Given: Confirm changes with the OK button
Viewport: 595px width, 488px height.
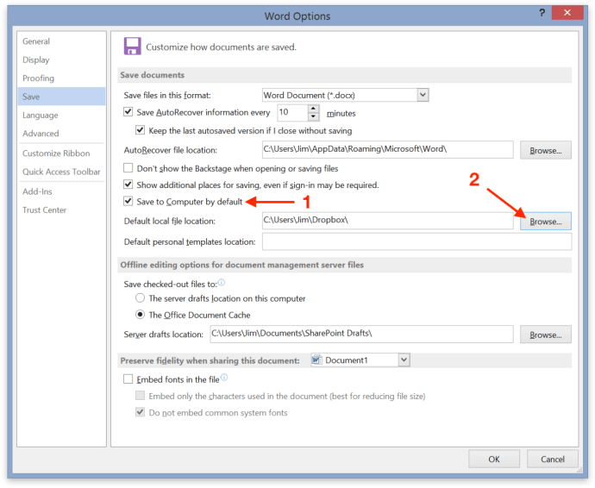Looking at the screenshot, I should (494, 460).
